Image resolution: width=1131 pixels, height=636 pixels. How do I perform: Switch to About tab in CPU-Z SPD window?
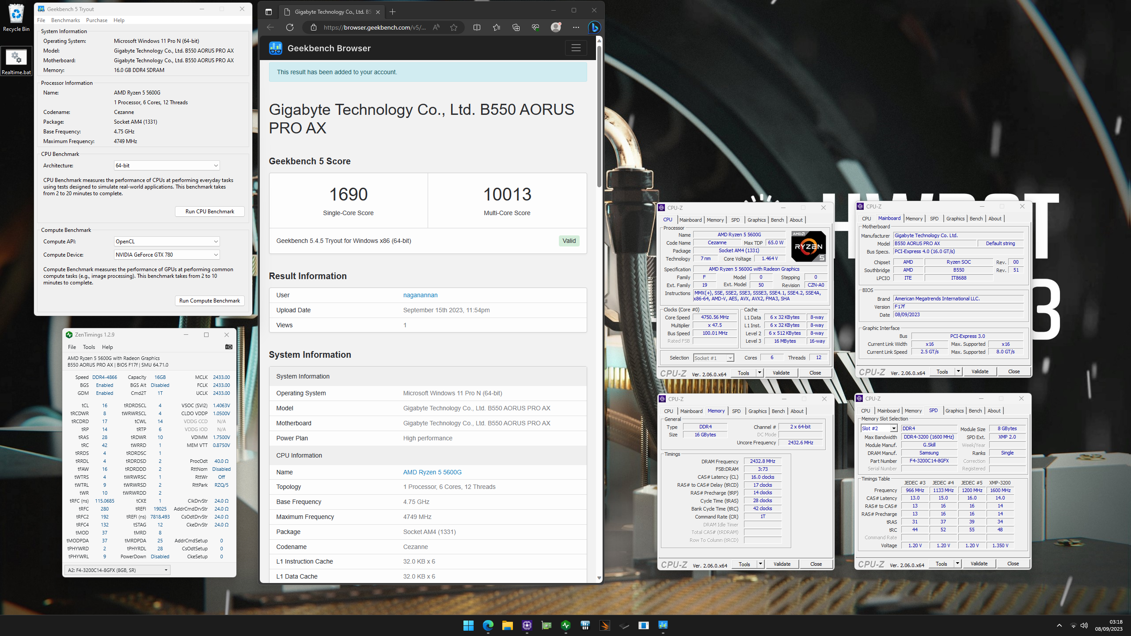(x=994, y=411)
